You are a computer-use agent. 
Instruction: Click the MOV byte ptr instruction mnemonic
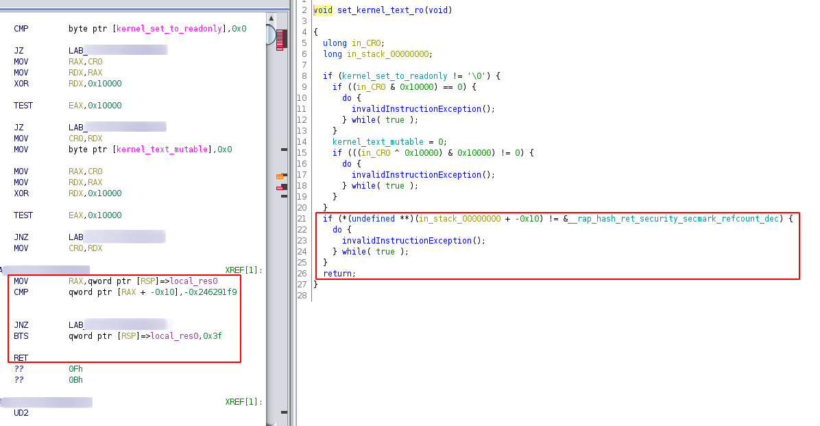click(21, 150)
